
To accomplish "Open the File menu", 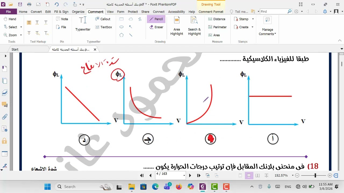I will pyautogui.click(x=8, y=12).
